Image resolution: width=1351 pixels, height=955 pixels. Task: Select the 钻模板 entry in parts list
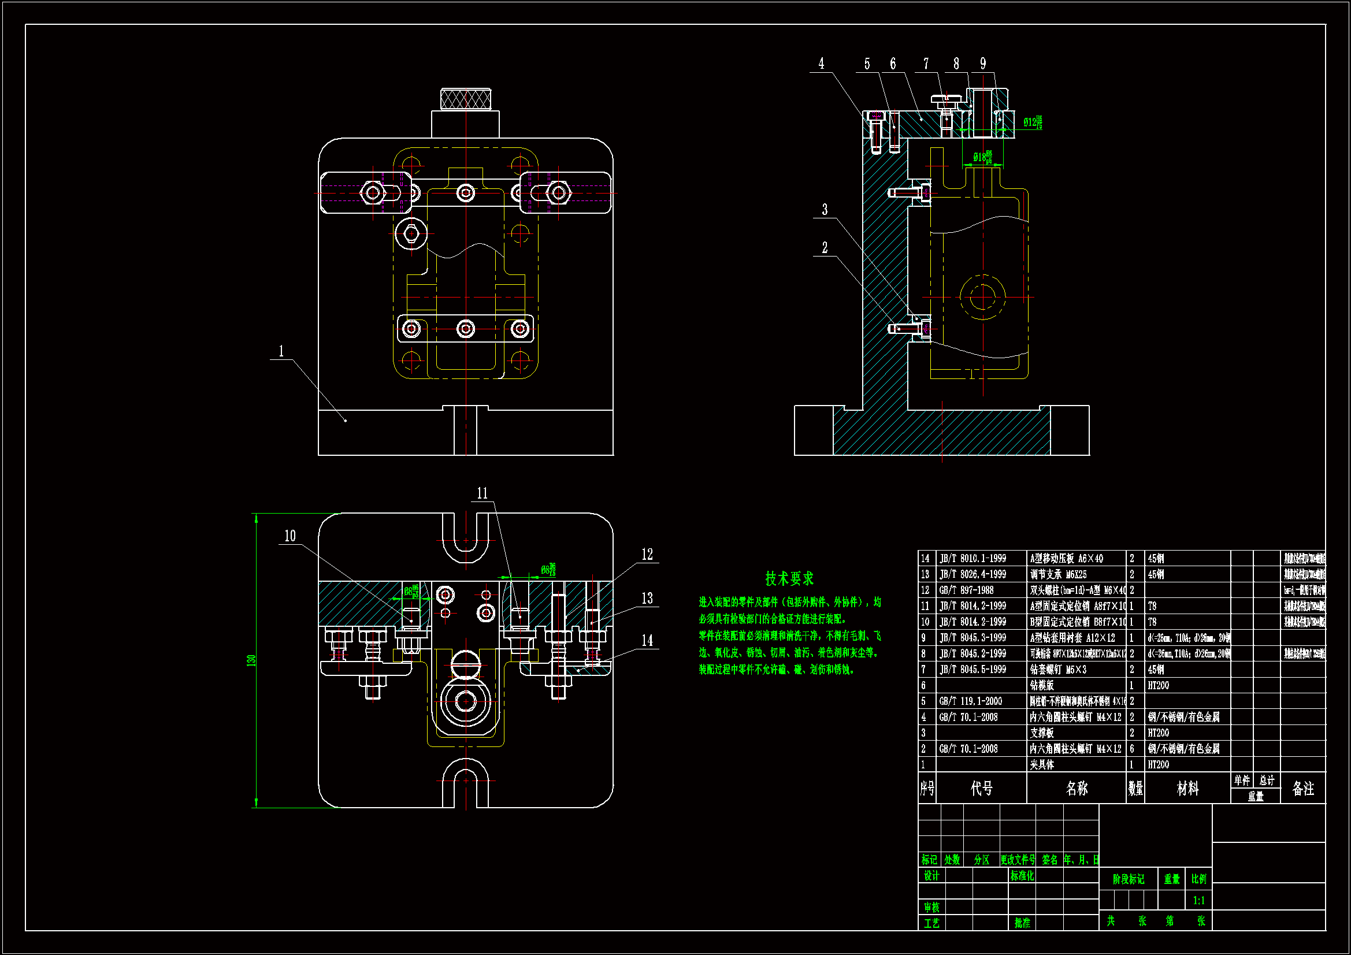(1042, 686)
